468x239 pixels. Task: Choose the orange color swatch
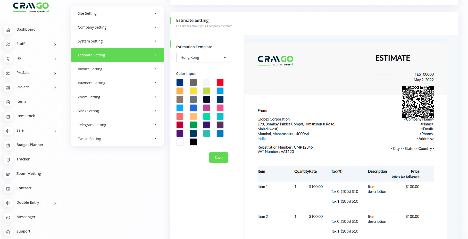[x=180, y=91]
